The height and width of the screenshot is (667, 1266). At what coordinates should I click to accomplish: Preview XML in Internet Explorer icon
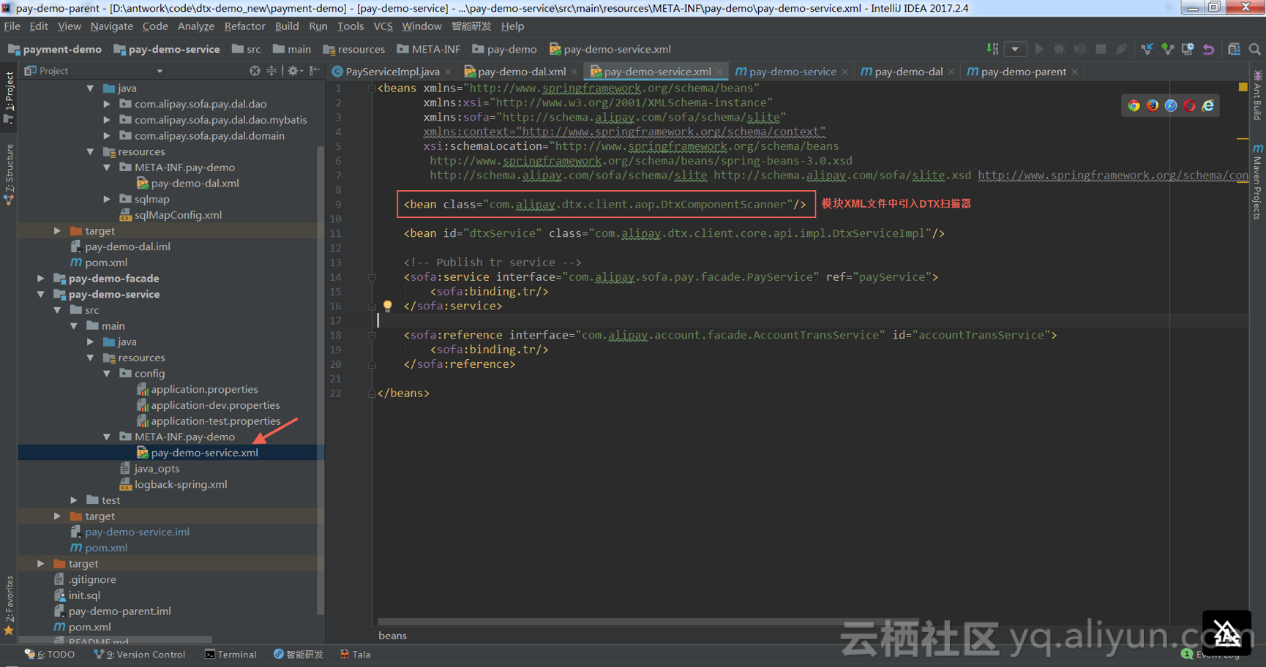[x=1208, y=105]
